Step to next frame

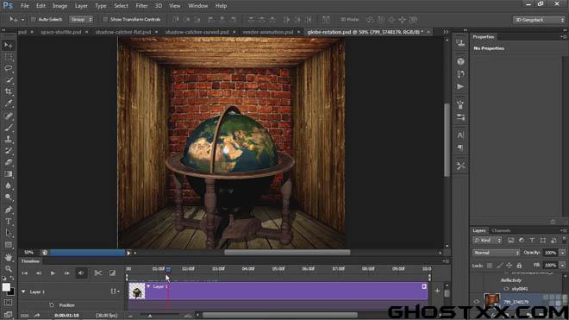[x=66, y=273]
